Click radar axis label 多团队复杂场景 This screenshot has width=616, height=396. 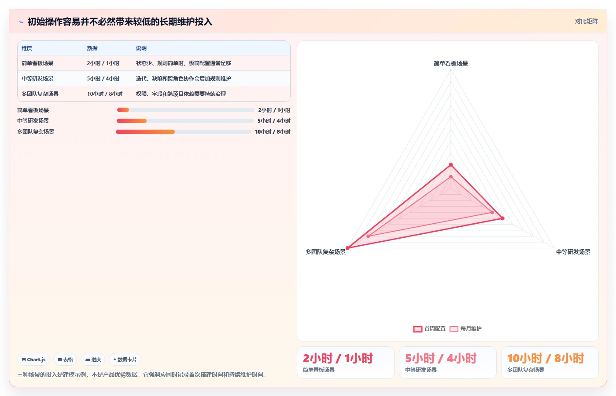pyautogui.click(x=325, y=252)
